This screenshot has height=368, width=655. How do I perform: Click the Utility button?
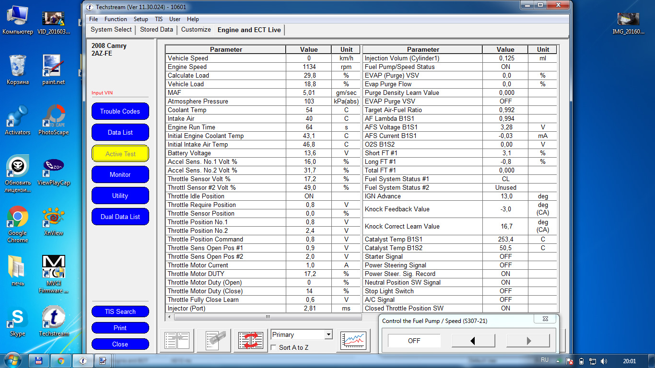(x=120, y=195)
